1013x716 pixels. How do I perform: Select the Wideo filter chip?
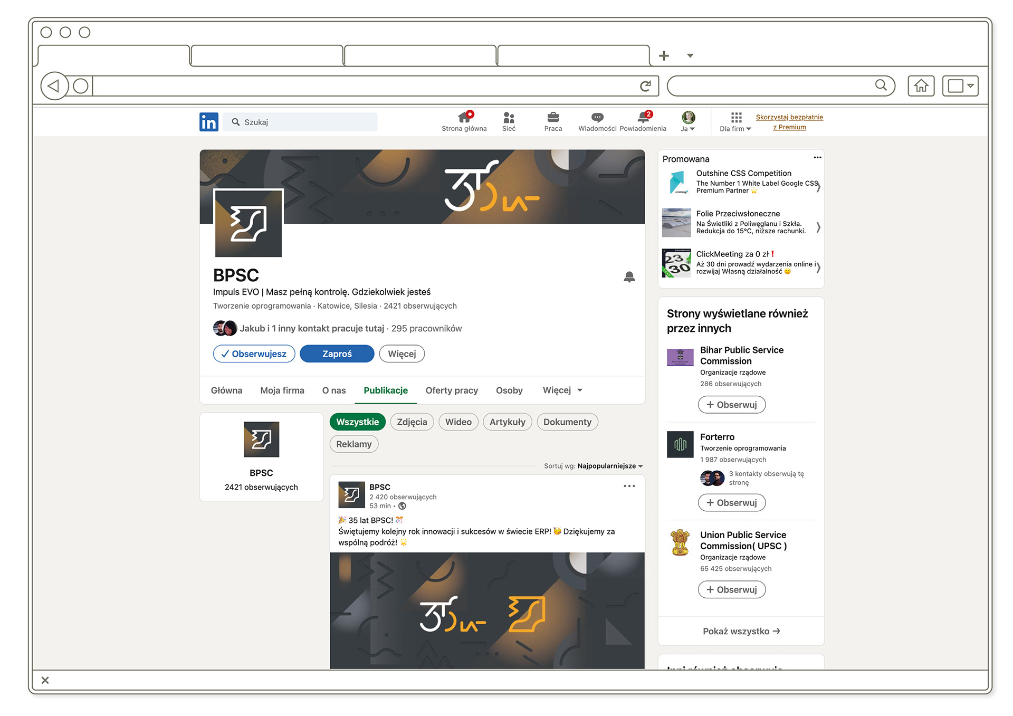pyautogui.click(x=458, y=422)
